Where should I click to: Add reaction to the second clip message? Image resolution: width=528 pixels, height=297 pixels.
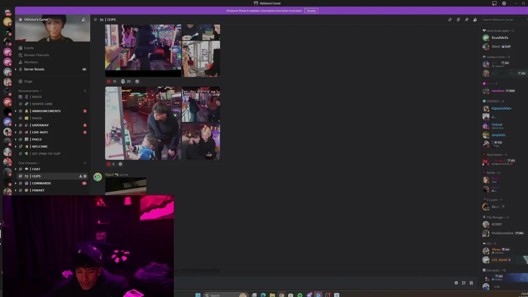(120, 164)
